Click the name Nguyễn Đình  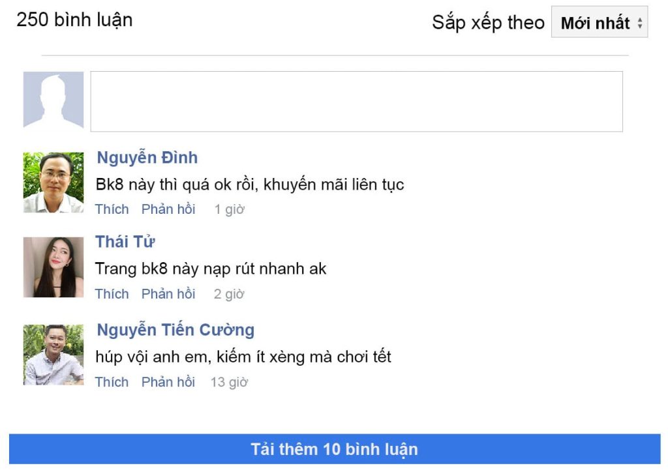[x=147, y=158]
